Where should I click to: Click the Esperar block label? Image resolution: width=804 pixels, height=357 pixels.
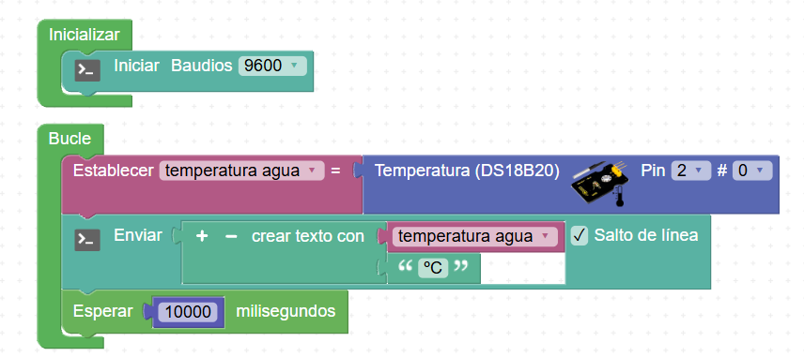[x=103, y=311]
